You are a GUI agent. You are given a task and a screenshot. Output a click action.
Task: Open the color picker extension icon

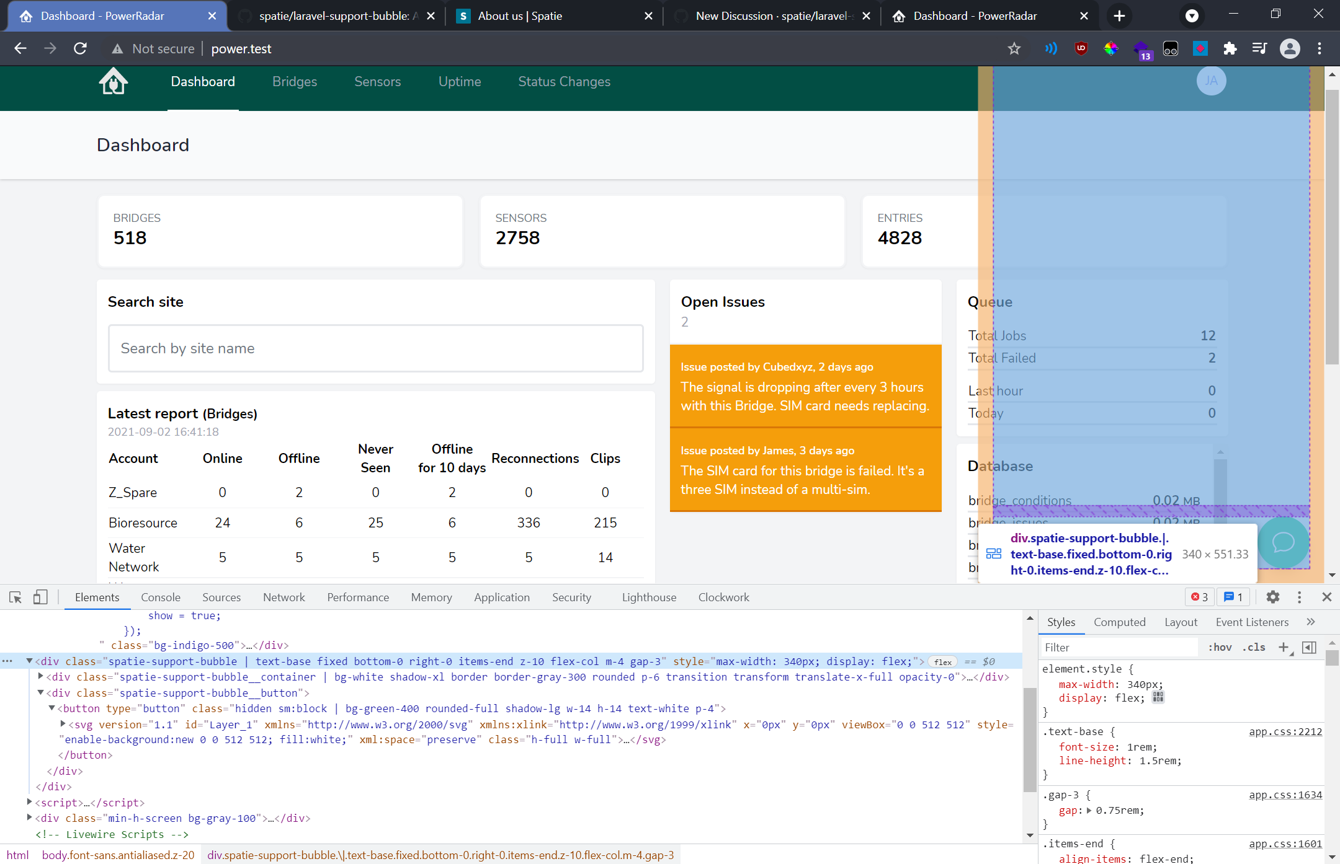pyautogui.click(x=1110, y=48)
